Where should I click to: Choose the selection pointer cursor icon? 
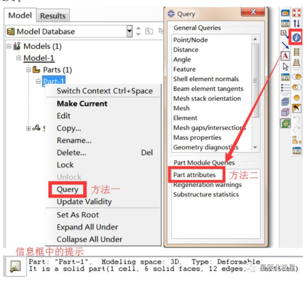[x=285, y=67]
